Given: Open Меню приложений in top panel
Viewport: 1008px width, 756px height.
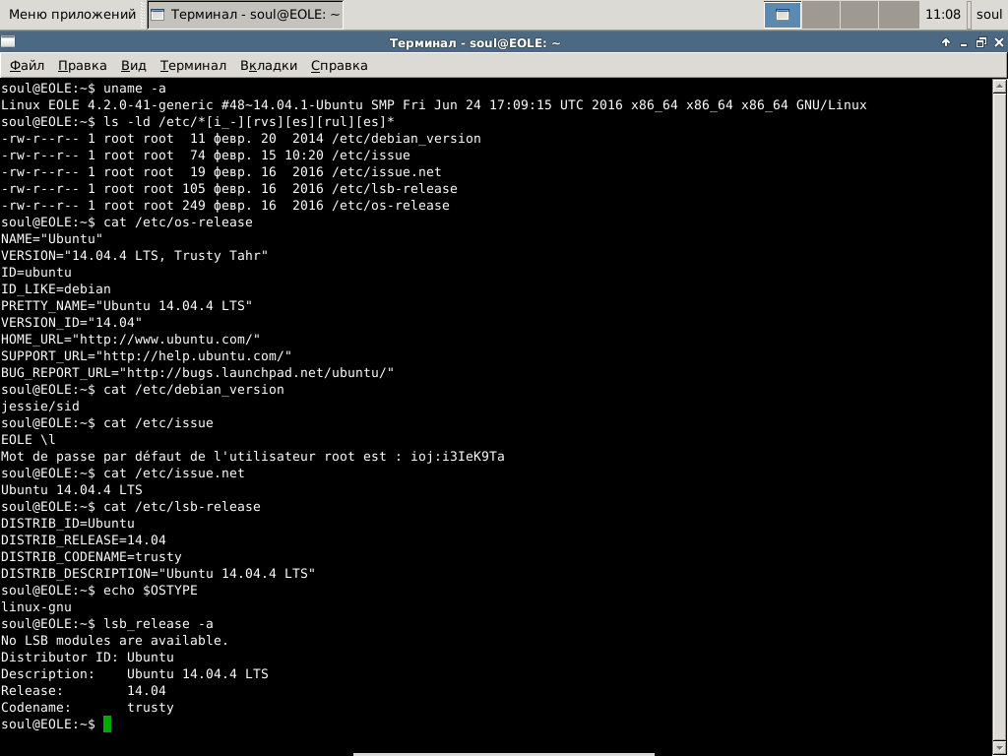Looking at the screenshot, I should tap(73, 14).
